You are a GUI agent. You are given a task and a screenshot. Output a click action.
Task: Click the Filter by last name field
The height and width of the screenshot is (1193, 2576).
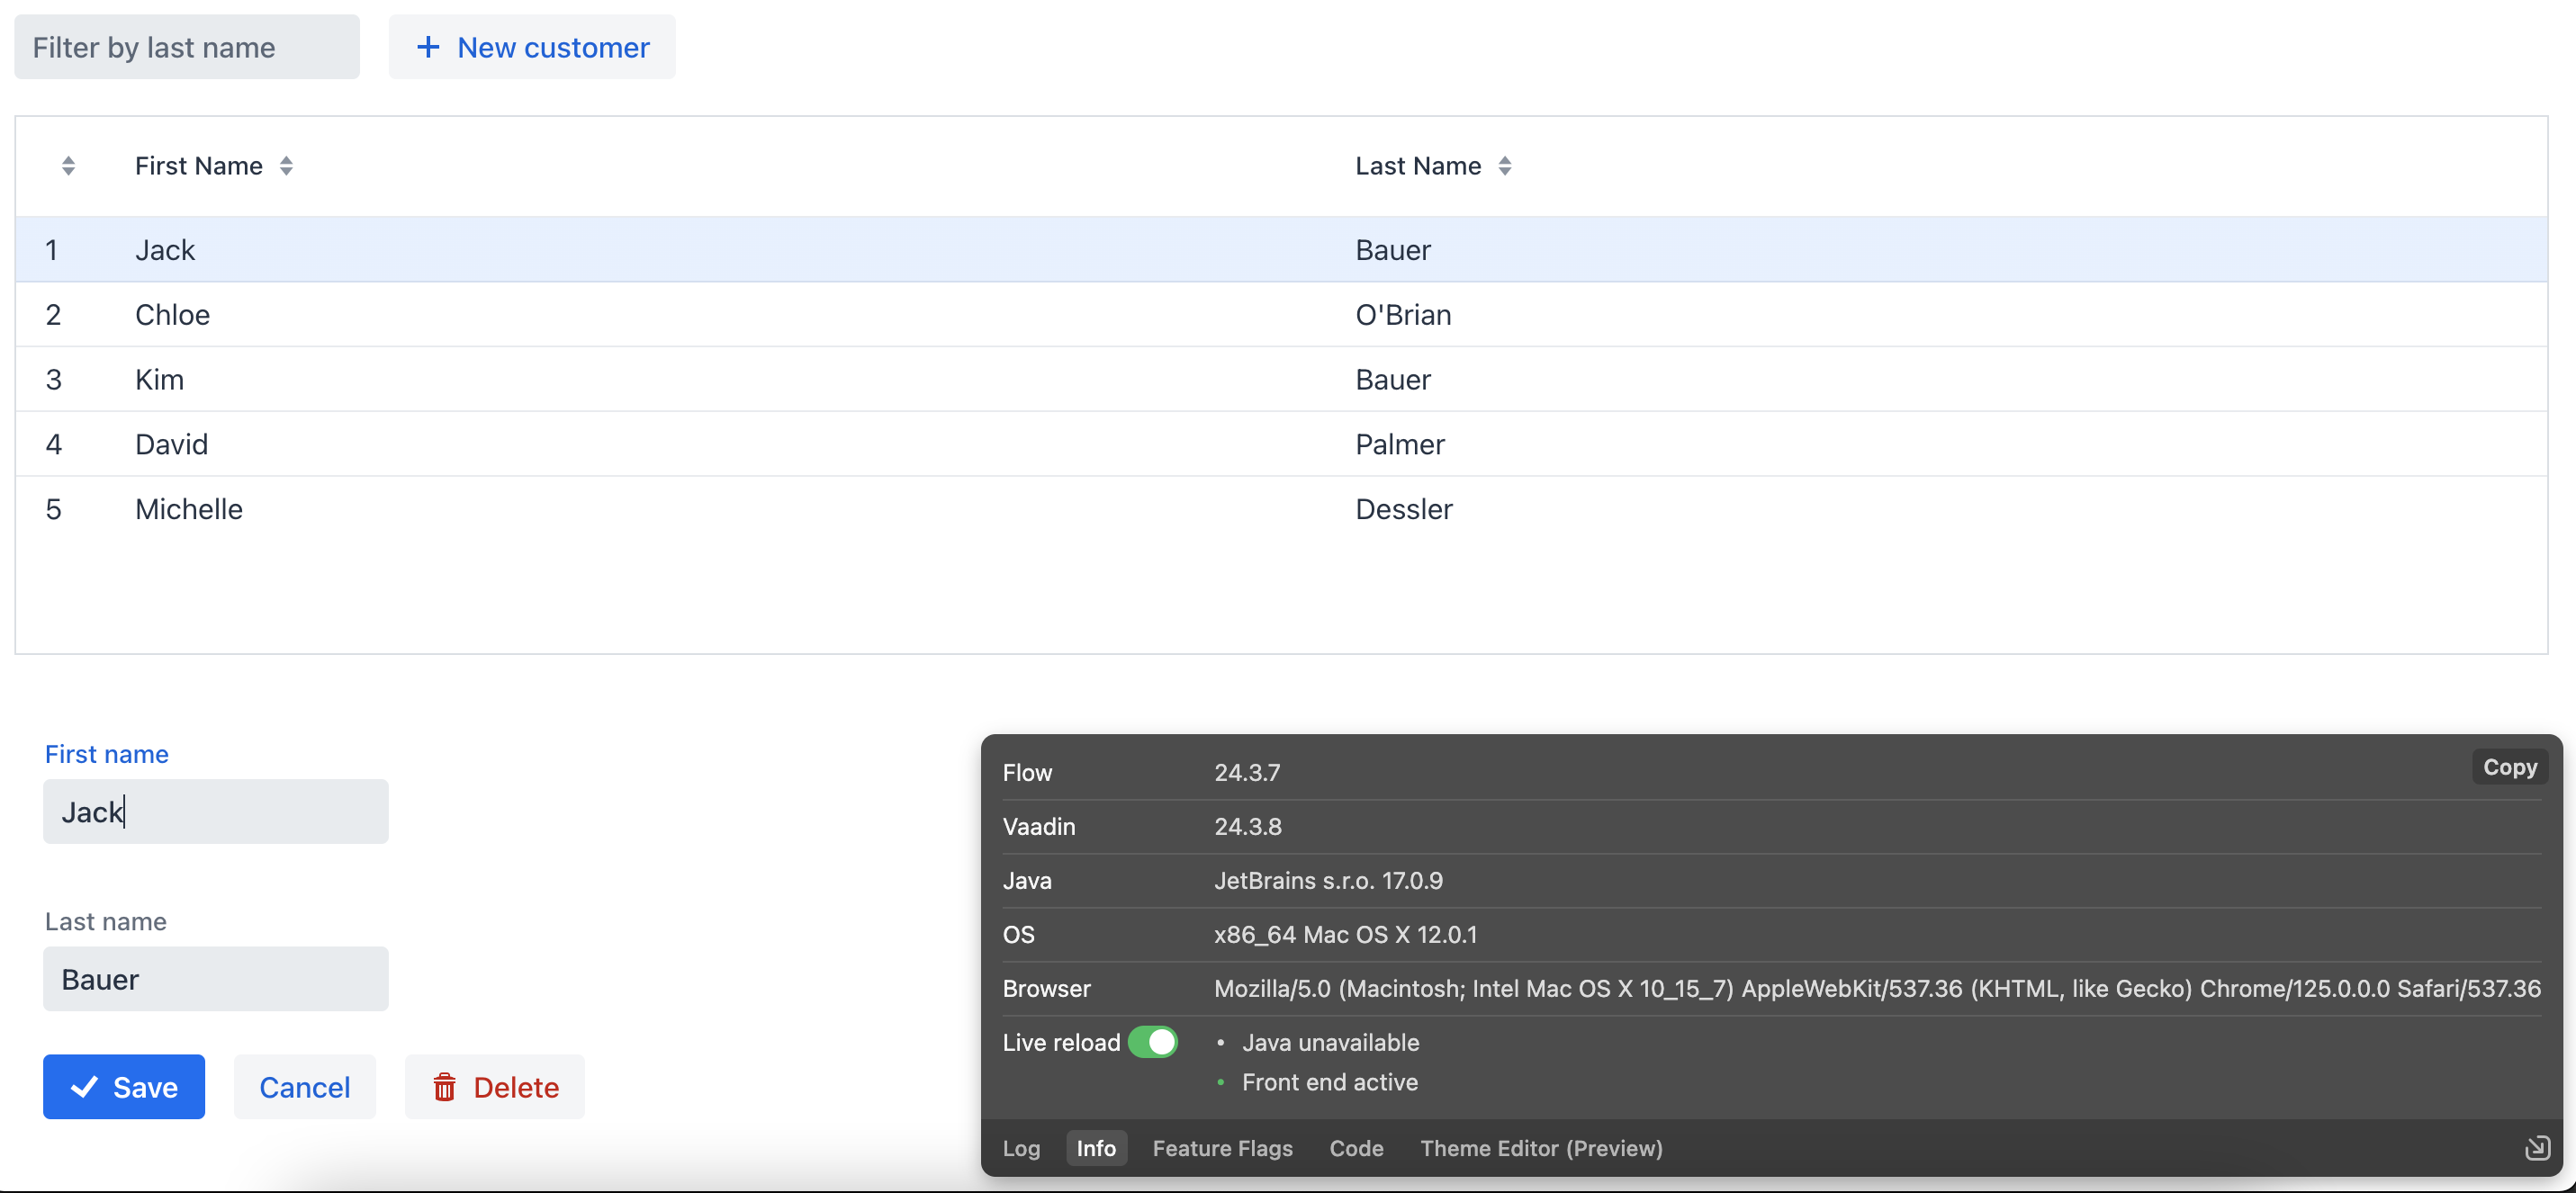click(186, 46)
